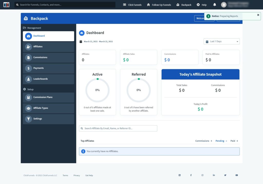Sort Top Affiliates by Paid
Viewport: 263px width, 184px height.
[x=234, y=141]
